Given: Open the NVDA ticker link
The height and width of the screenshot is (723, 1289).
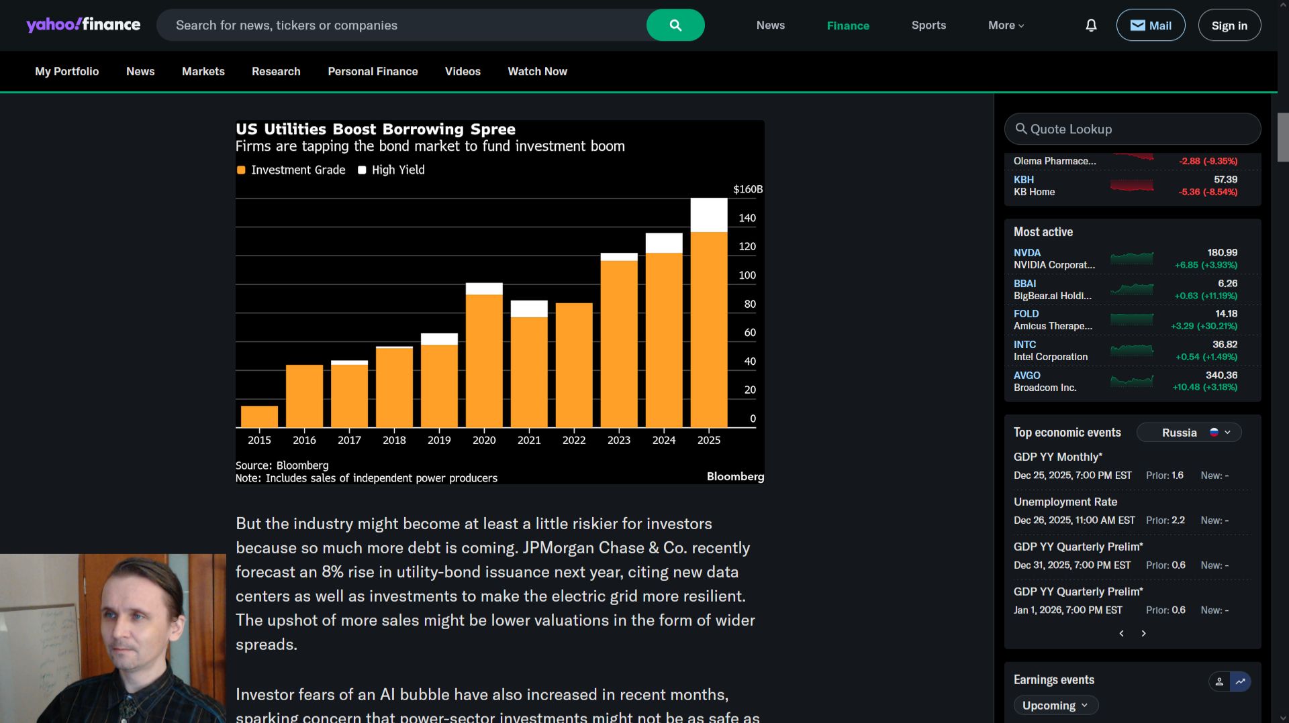Looking at the screenshot, I should [x=1027, y=253].
